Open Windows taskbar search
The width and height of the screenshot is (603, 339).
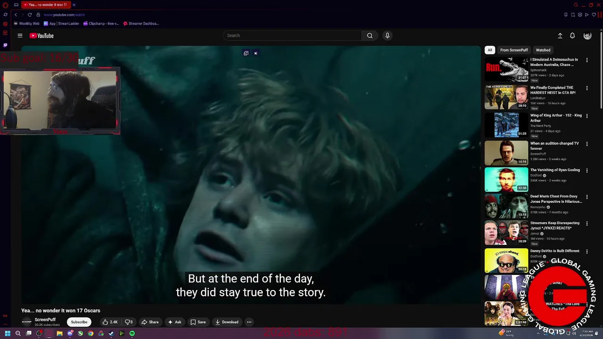pyautogui.click(x=18, y=333)
